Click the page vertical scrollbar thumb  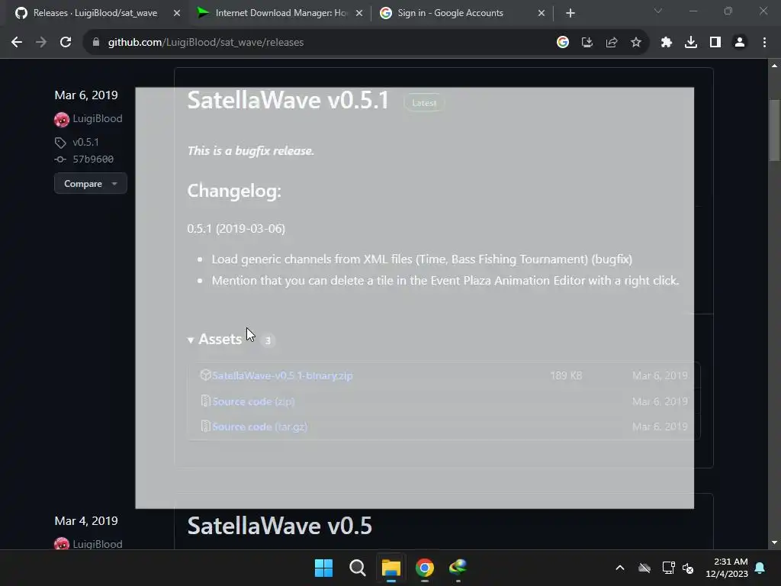774,130
